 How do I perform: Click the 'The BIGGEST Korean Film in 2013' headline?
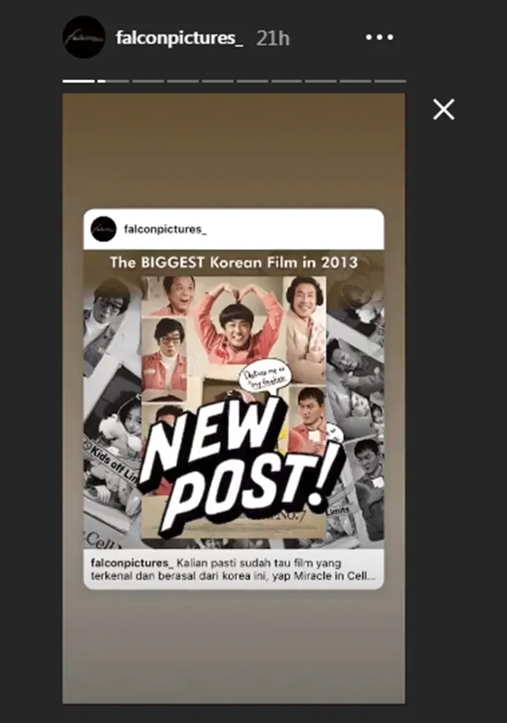(x=234, y=262)
